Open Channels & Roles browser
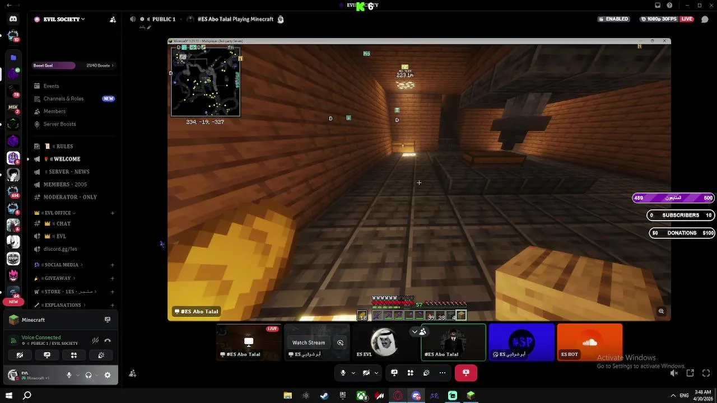 (74, 99)
